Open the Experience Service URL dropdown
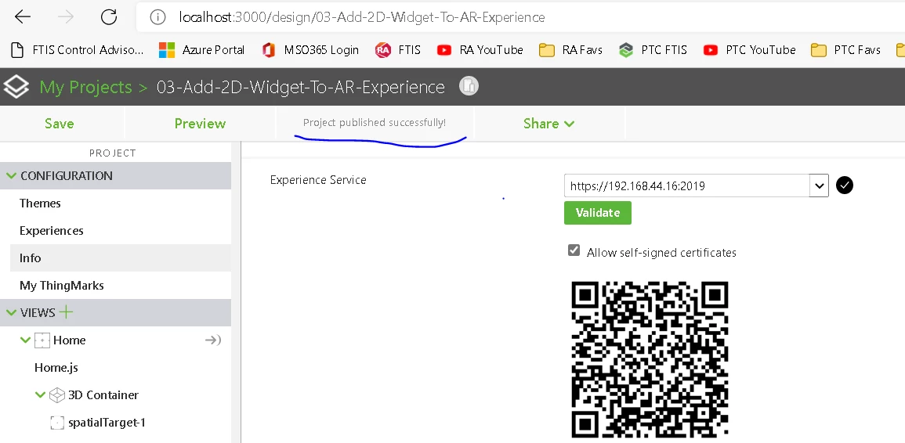905x443 pixels. (x=819, y=185)
